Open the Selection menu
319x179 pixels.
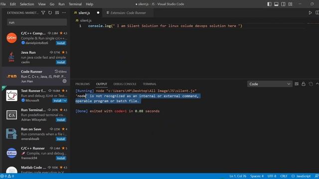point(27,4)
